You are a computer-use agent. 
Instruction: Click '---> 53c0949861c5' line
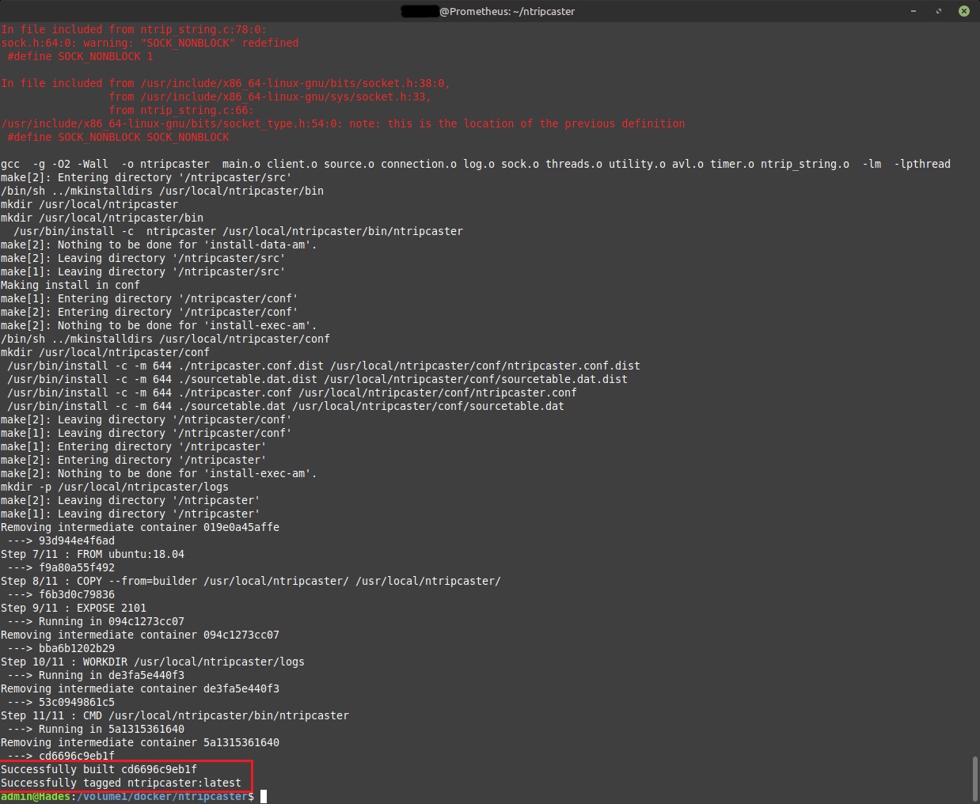(61, 702)
